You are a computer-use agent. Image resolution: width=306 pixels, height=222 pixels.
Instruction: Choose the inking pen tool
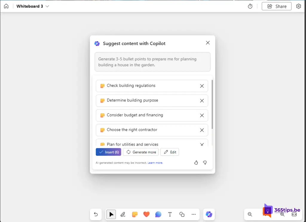pyautogui.click(x=123, y=214)
